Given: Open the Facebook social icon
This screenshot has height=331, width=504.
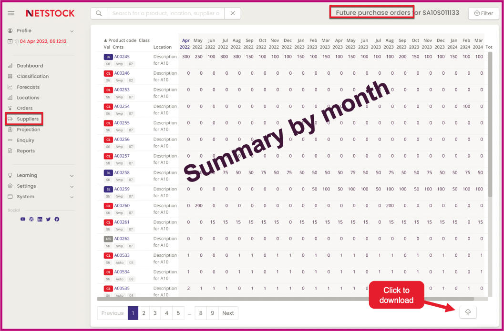Looking at the screenshot, I should point(57,219).
